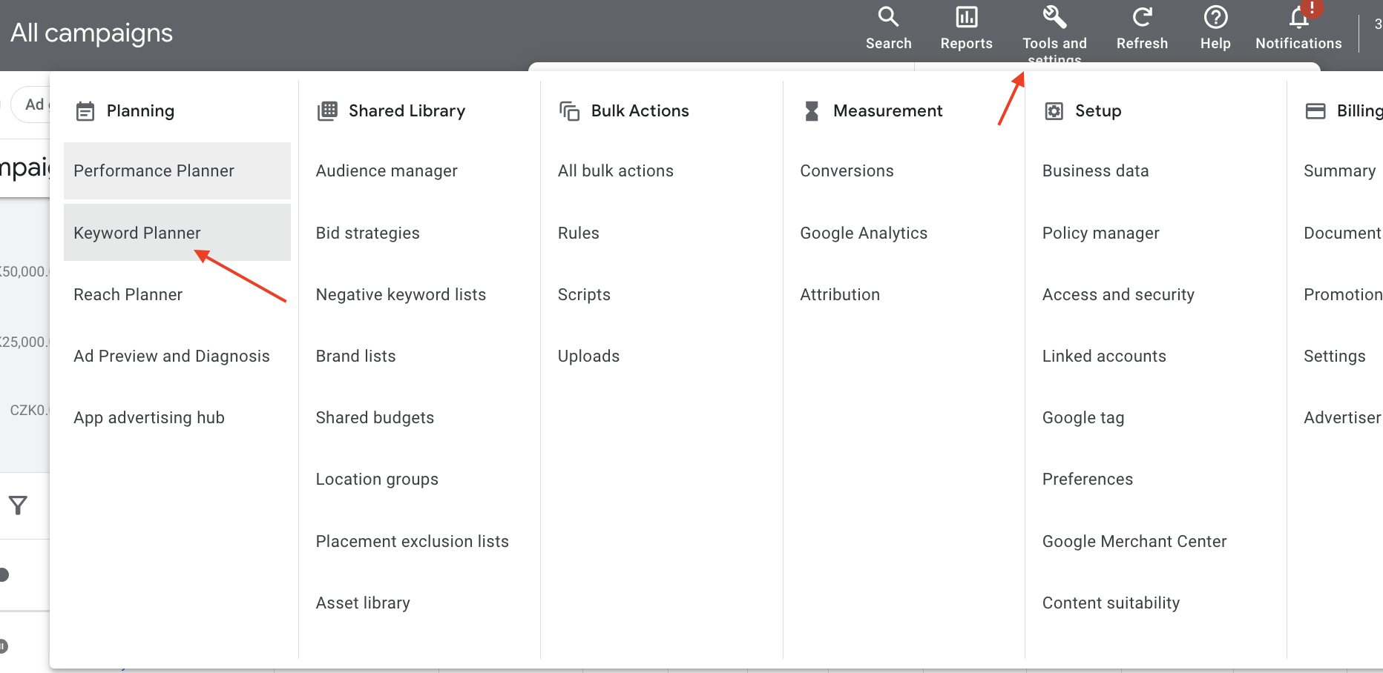Click the Setup gear icon
Screen dimensions: 1383x673
(1054, 111)
